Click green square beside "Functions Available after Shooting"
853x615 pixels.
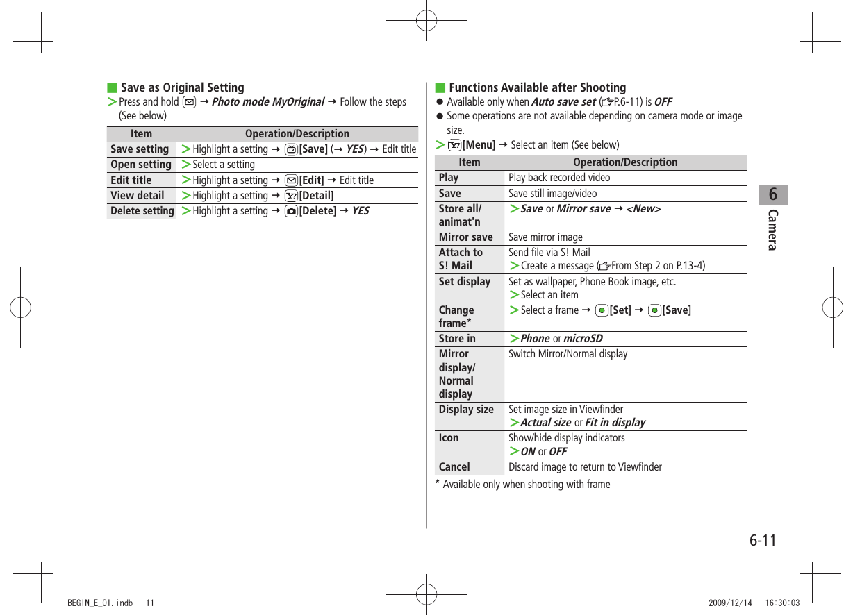point(440,88)
